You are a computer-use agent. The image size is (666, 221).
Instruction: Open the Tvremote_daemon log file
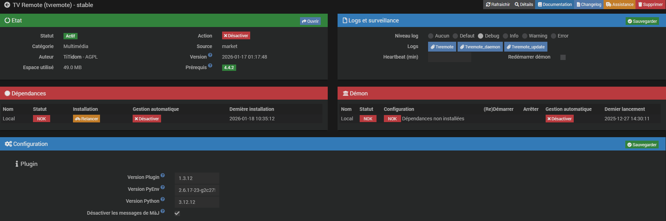coord(480,47)
